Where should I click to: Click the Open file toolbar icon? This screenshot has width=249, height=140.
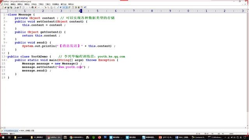click(x=5, y=7)
